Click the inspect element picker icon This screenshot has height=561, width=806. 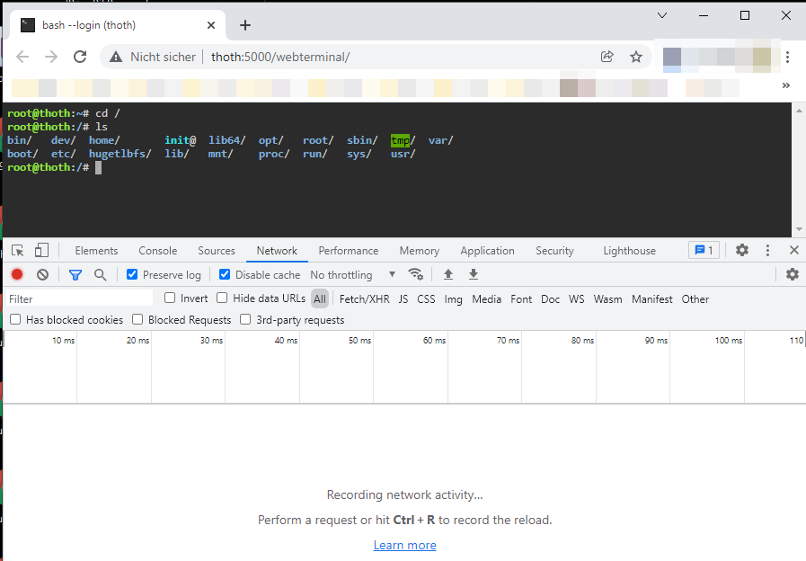pyautogui.click(x=17, y=251)
